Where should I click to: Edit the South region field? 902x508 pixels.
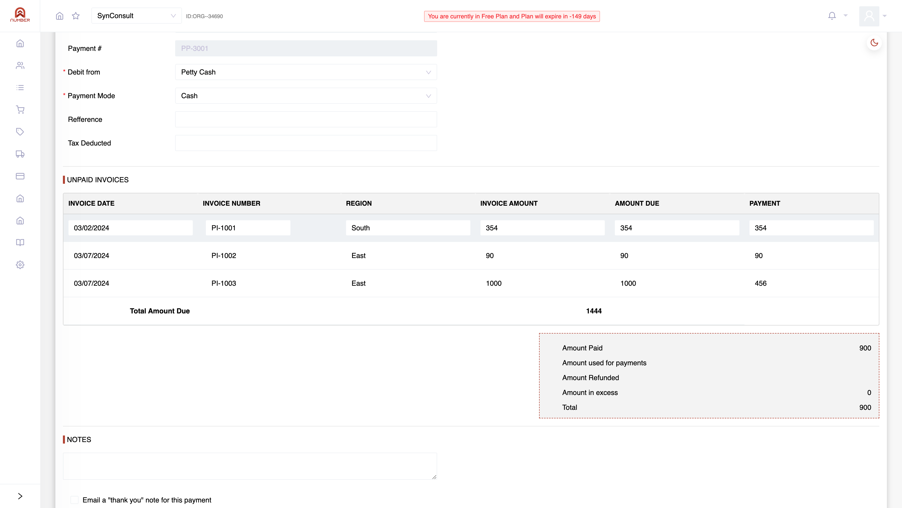[x=408, y=228]
